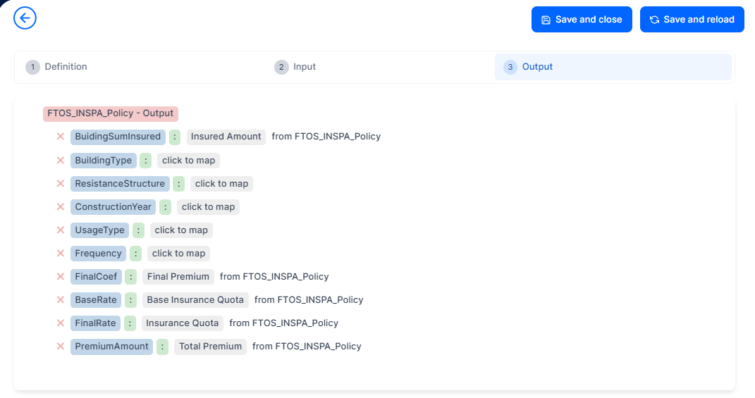Select the FTOS_INSPA_Policy - Output header tag
The image size is (755, 398).
110,113
